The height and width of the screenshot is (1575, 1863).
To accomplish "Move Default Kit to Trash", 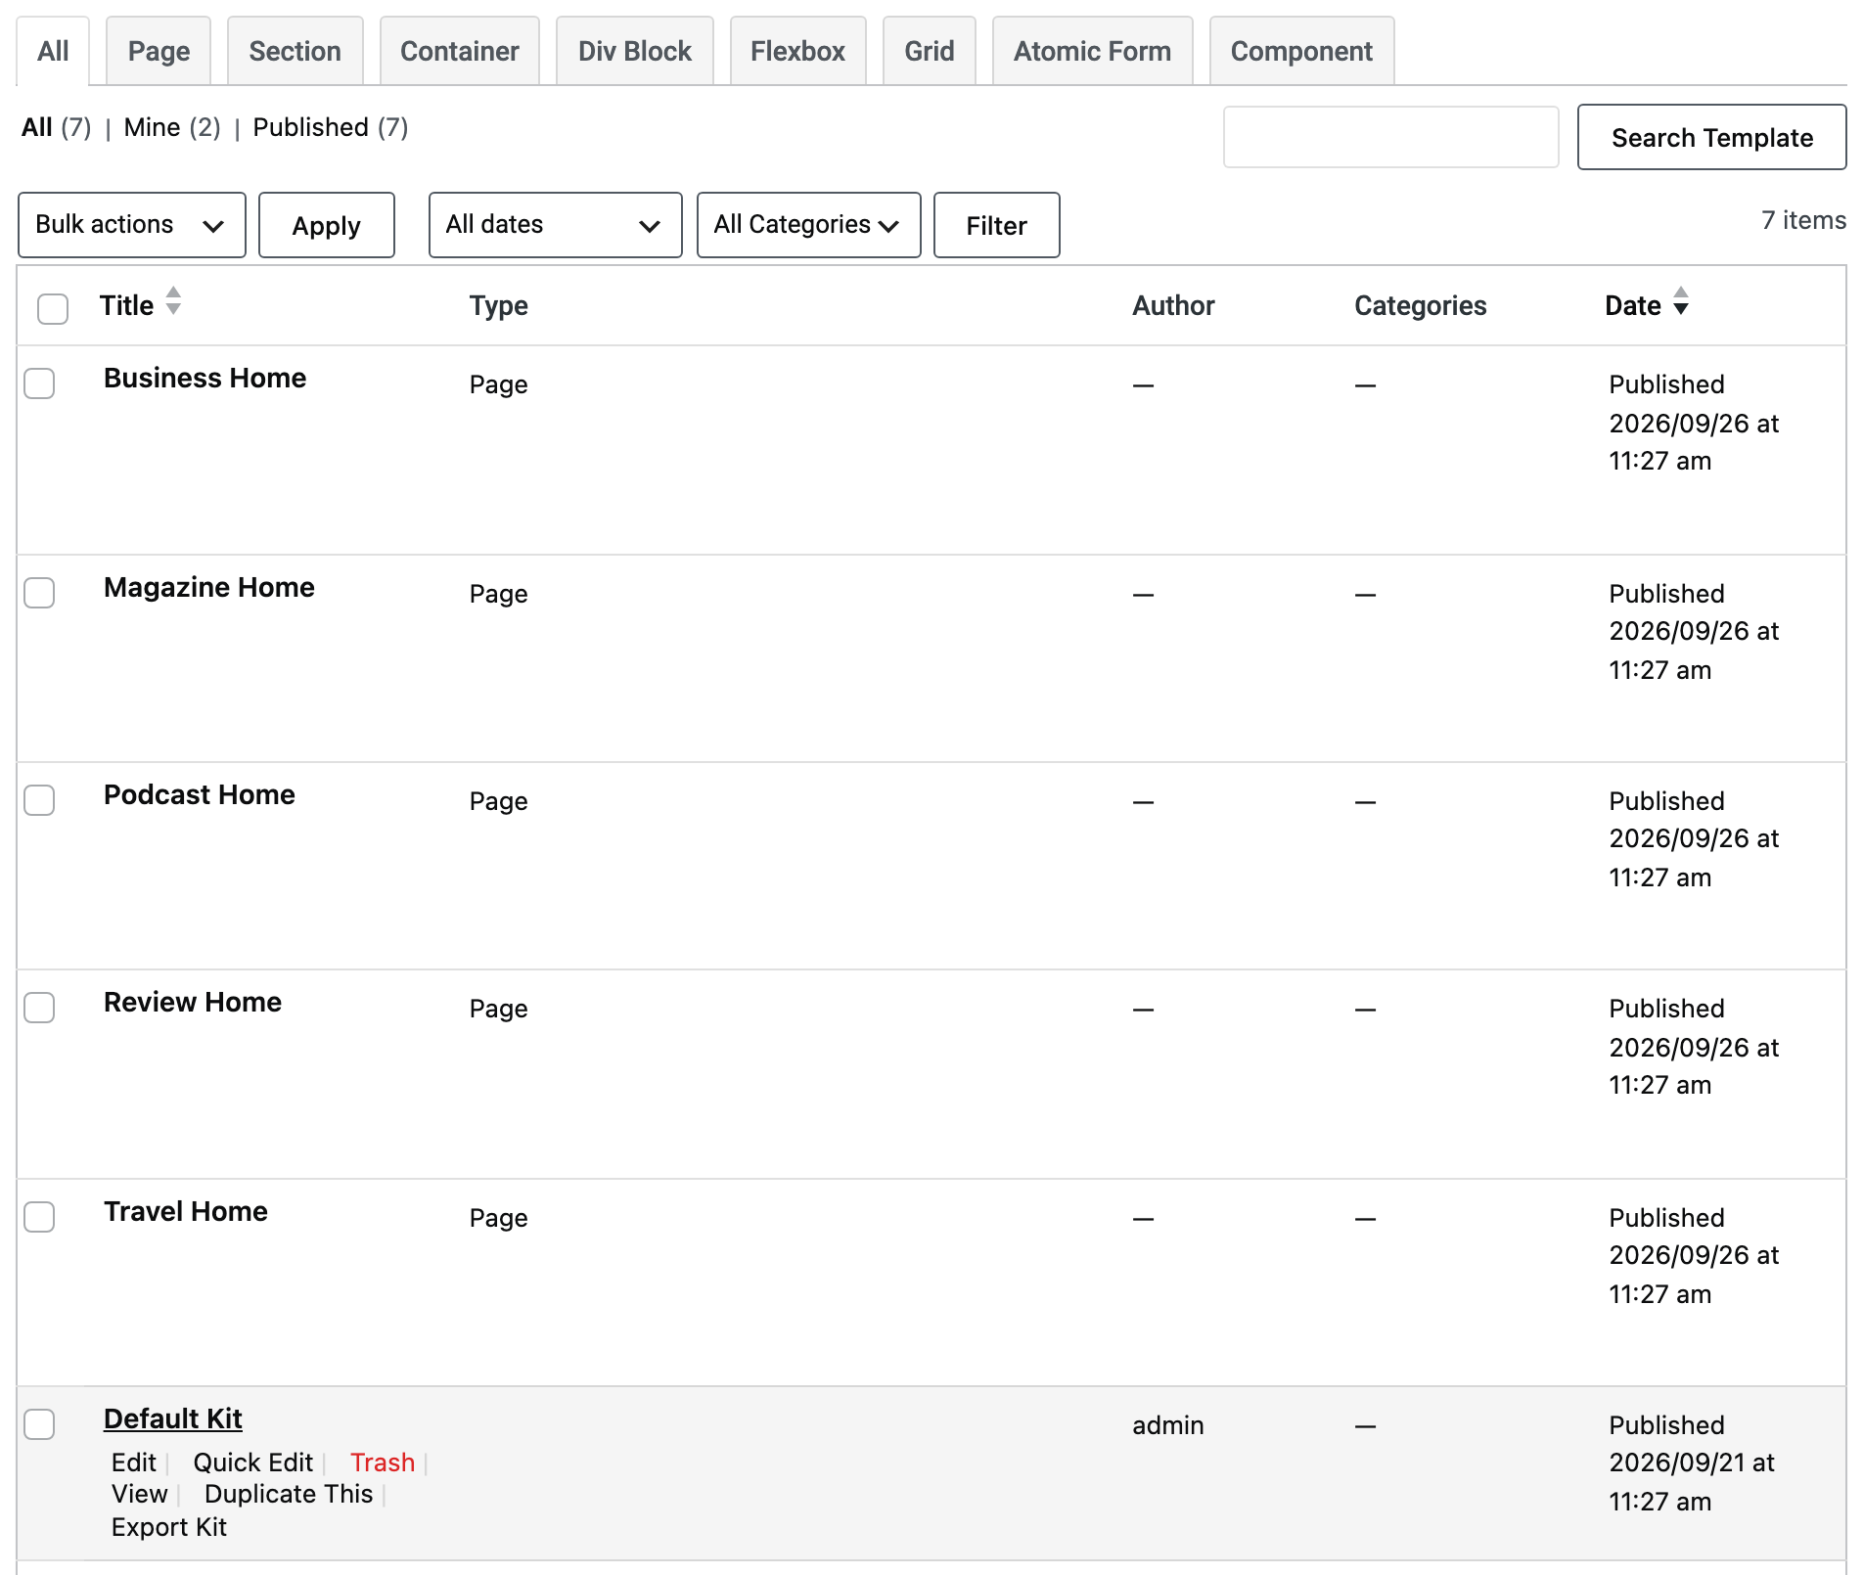I will [383, 1462].
